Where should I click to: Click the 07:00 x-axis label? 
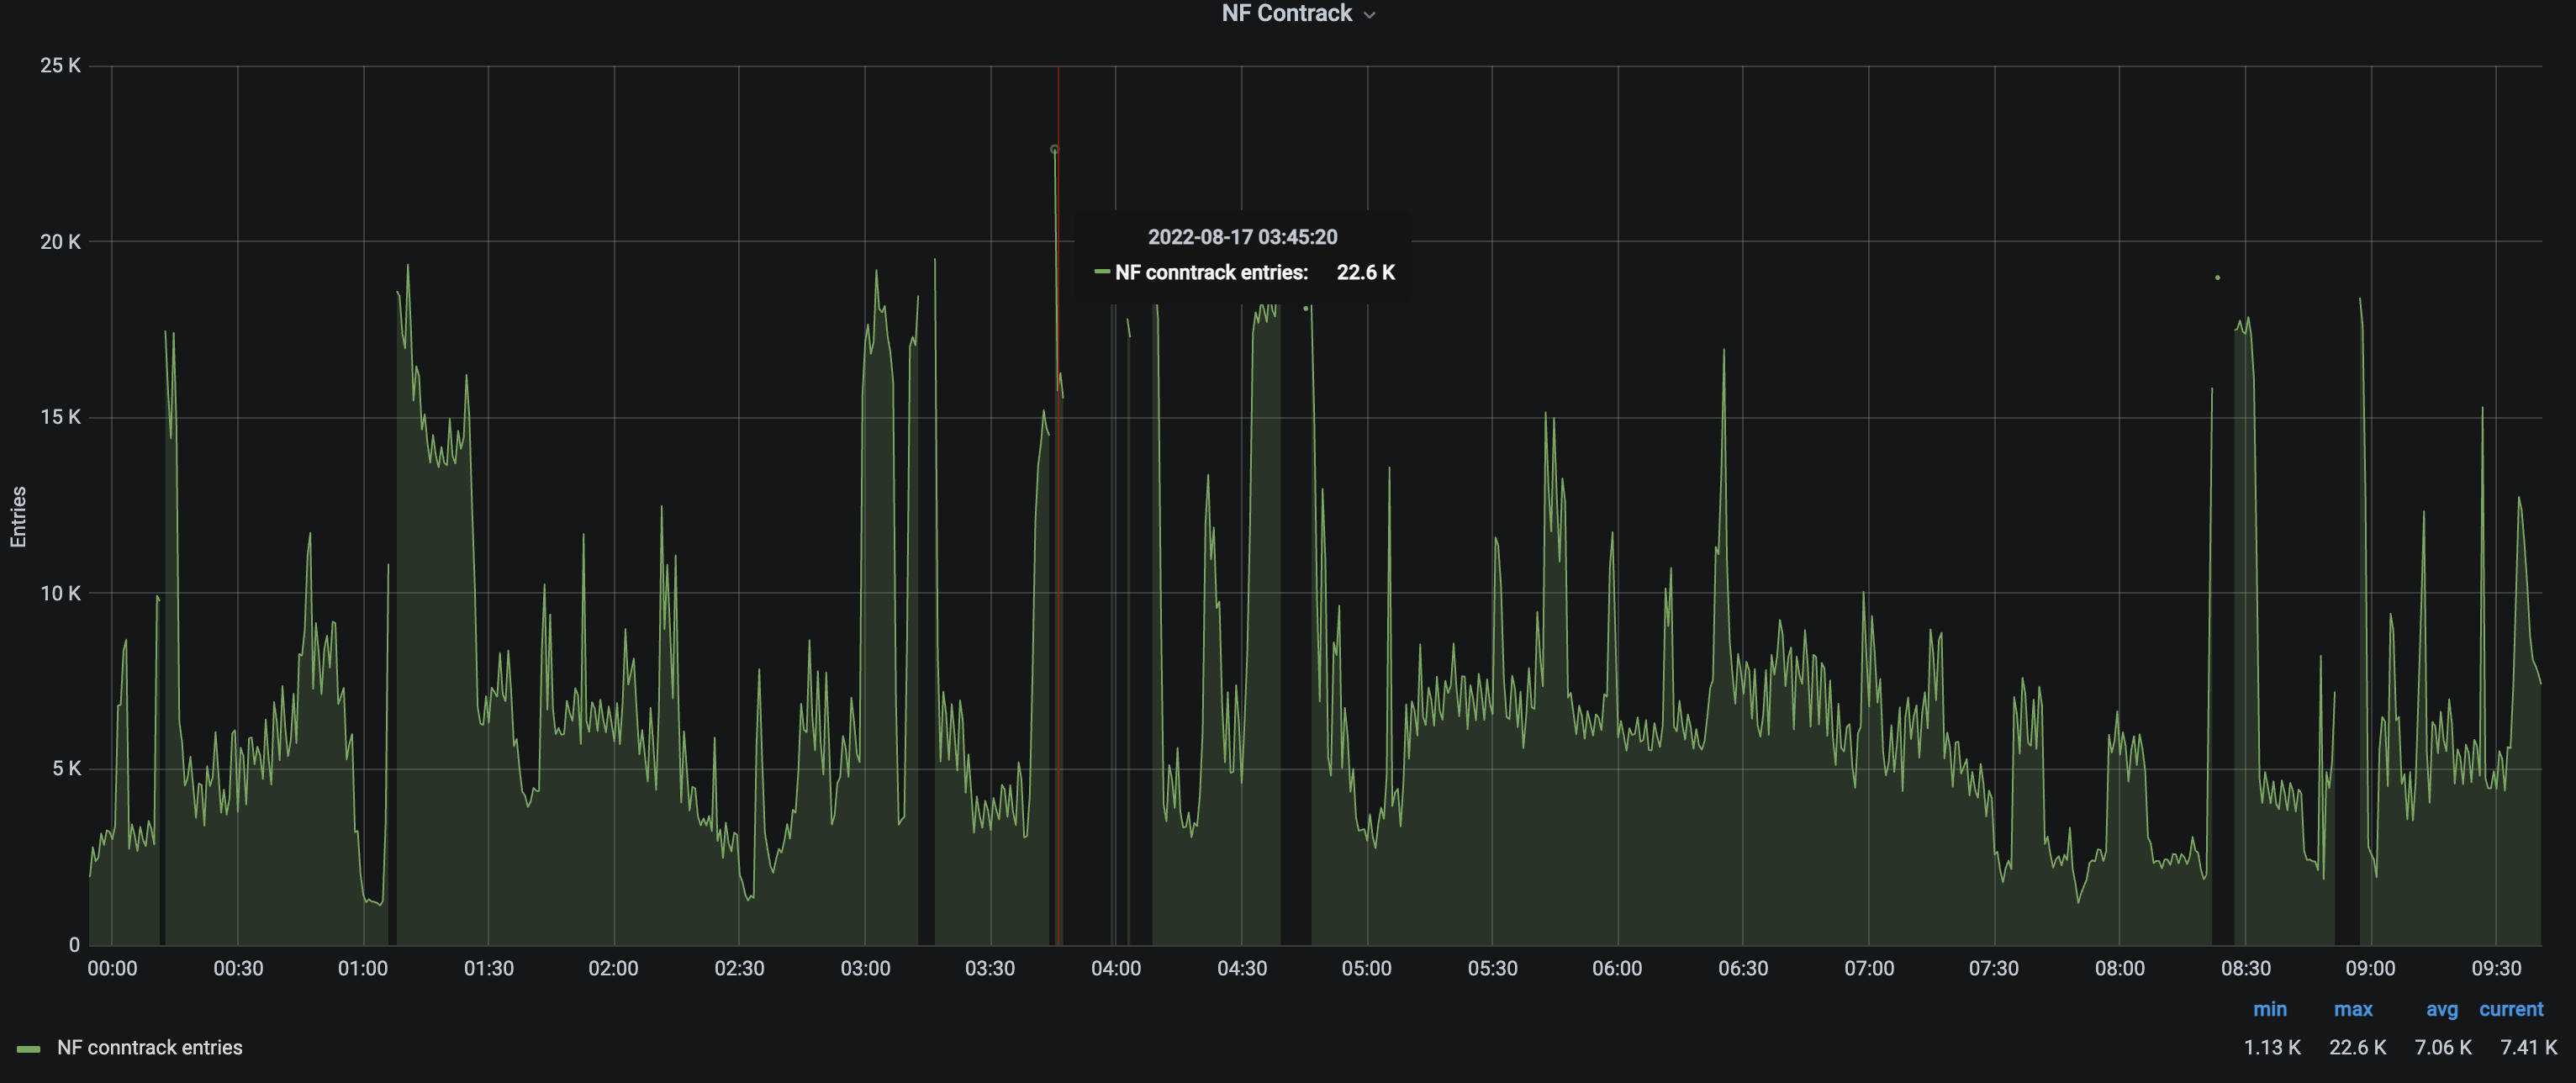click(x=1869, y=968)
